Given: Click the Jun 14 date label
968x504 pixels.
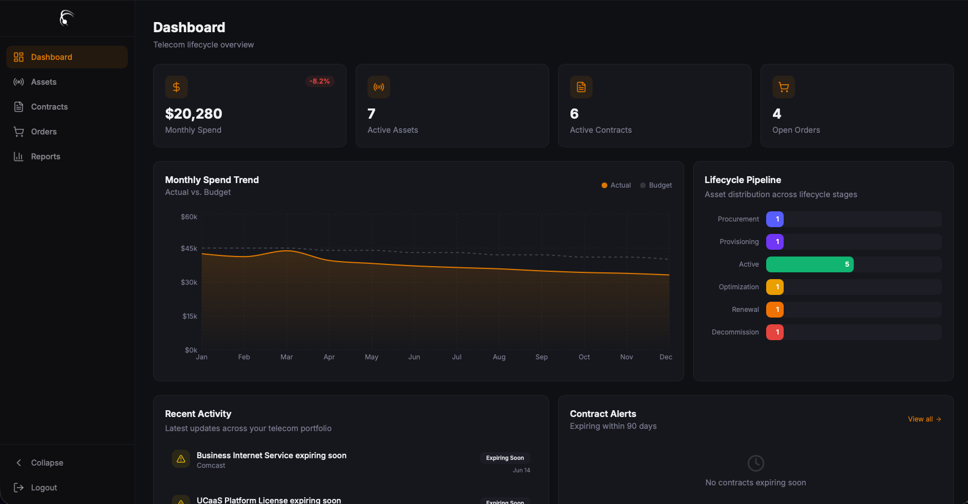Looking at the screenshot, I should 521,470.
